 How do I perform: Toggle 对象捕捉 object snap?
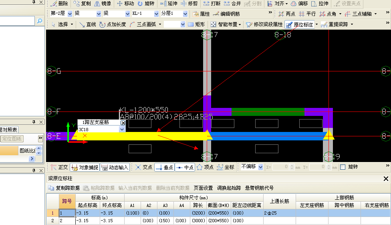click(x=85, y=167)
